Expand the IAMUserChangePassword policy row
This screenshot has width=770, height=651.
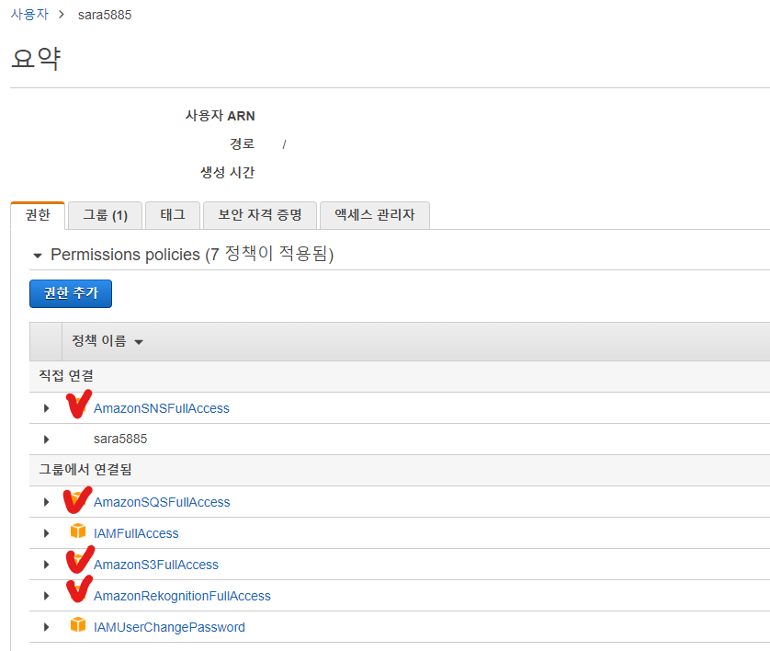coord(46,627)
